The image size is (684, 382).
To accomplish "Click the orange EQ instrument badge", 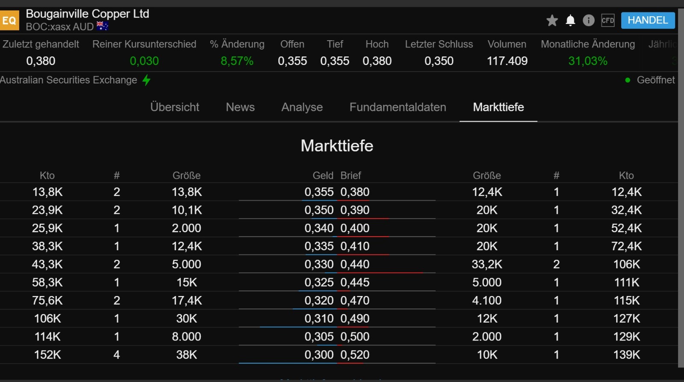I will click(x=9, y=20).
